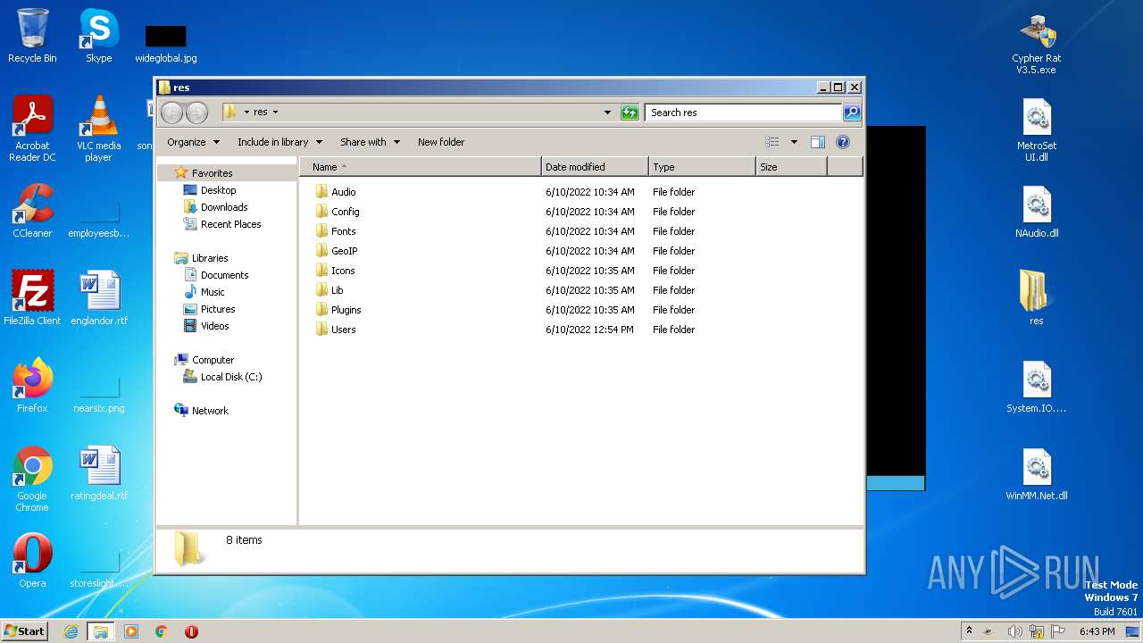This screenshot has width=1143, height=643.
Task: Open Chrome from the taskbar
Action: (x=162, y=631)
